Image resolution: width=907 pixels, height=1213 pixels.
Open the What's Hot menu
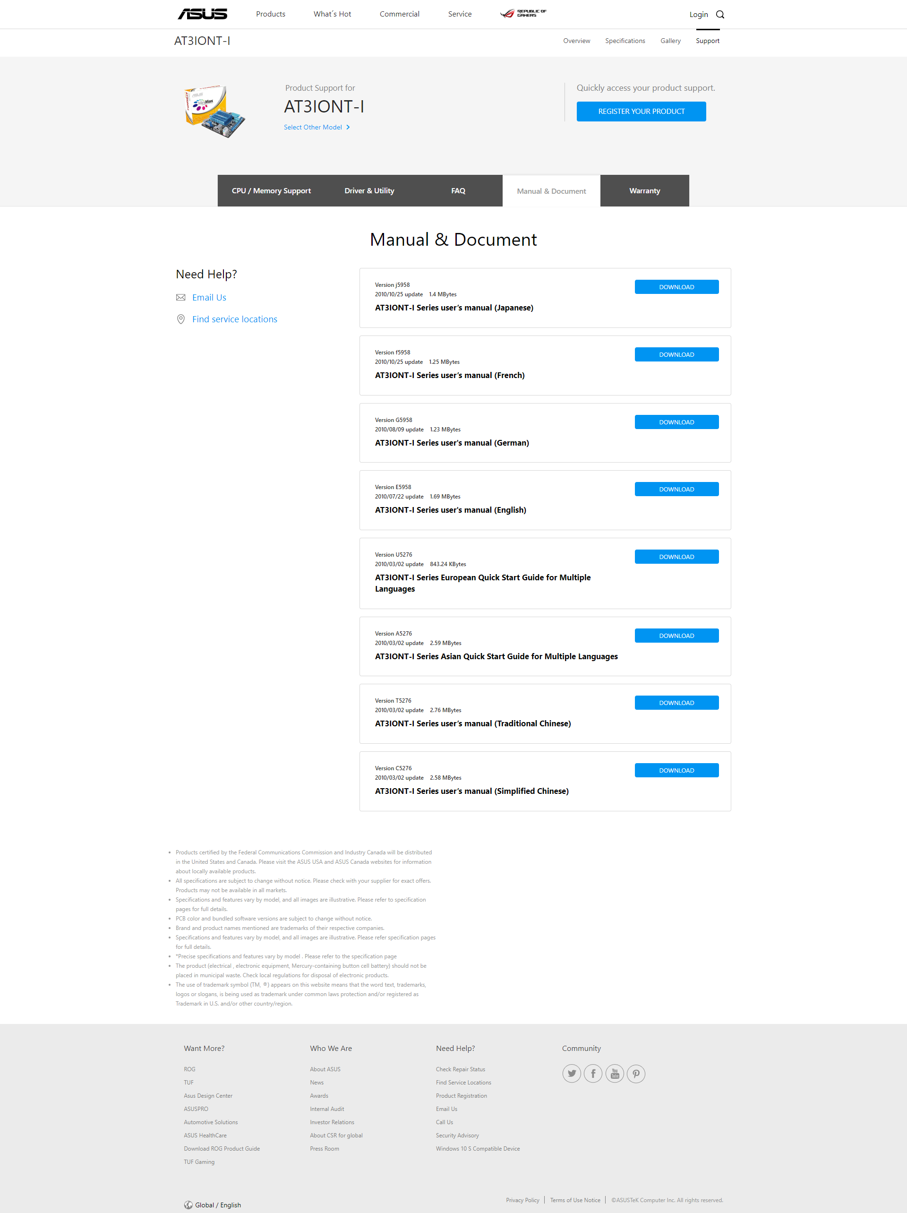(332, 14)
